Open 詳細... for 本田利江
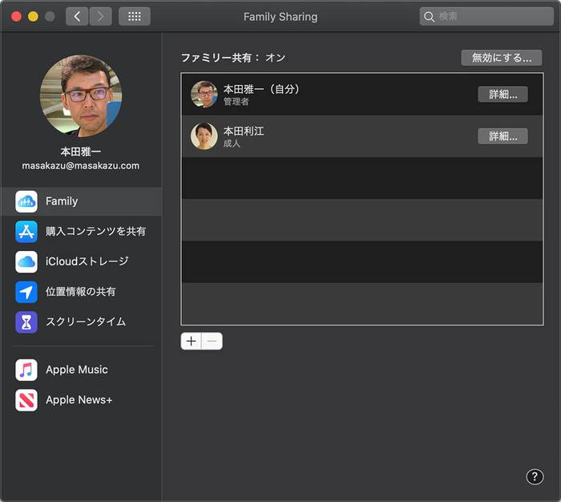561x502 pixels. click(x=502, y=136)
